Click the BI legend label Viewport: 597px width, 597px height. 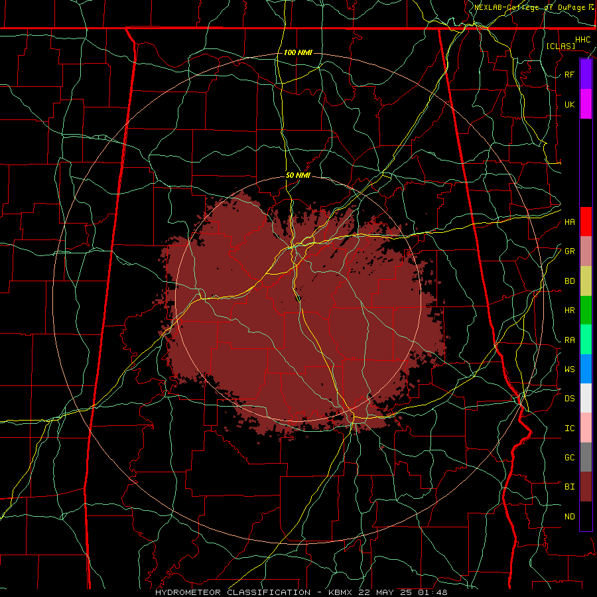(569, 487)
